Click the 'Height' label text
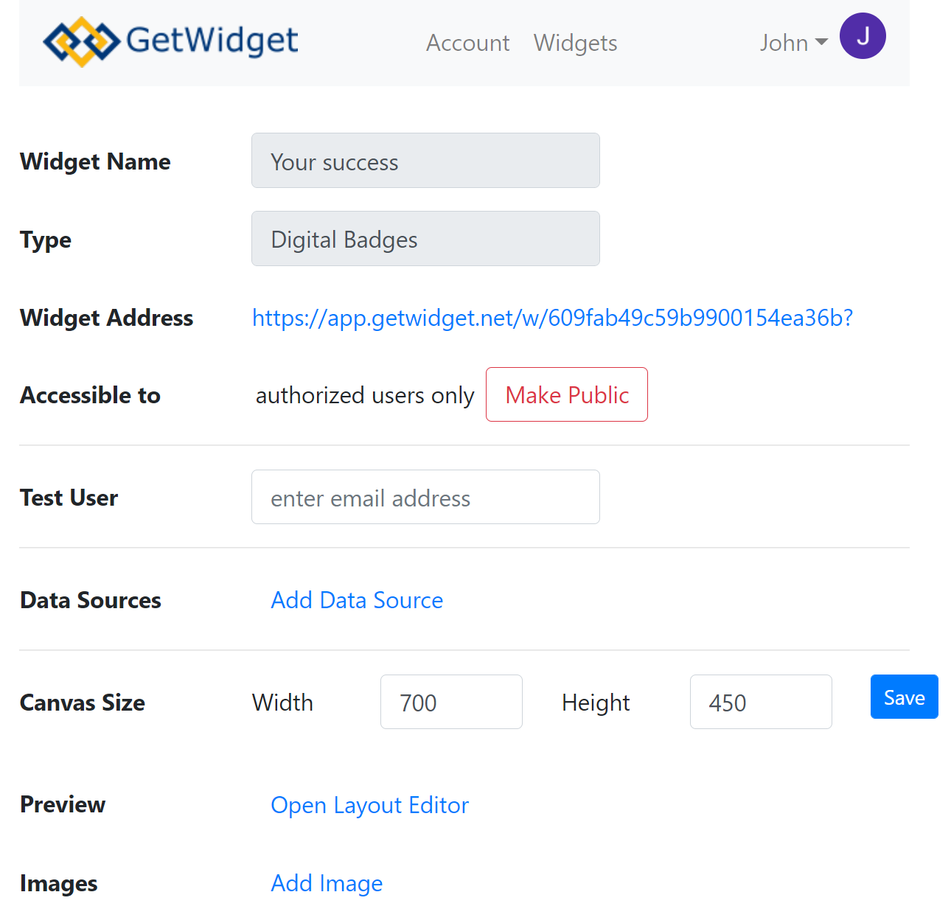 coord(596,703)
